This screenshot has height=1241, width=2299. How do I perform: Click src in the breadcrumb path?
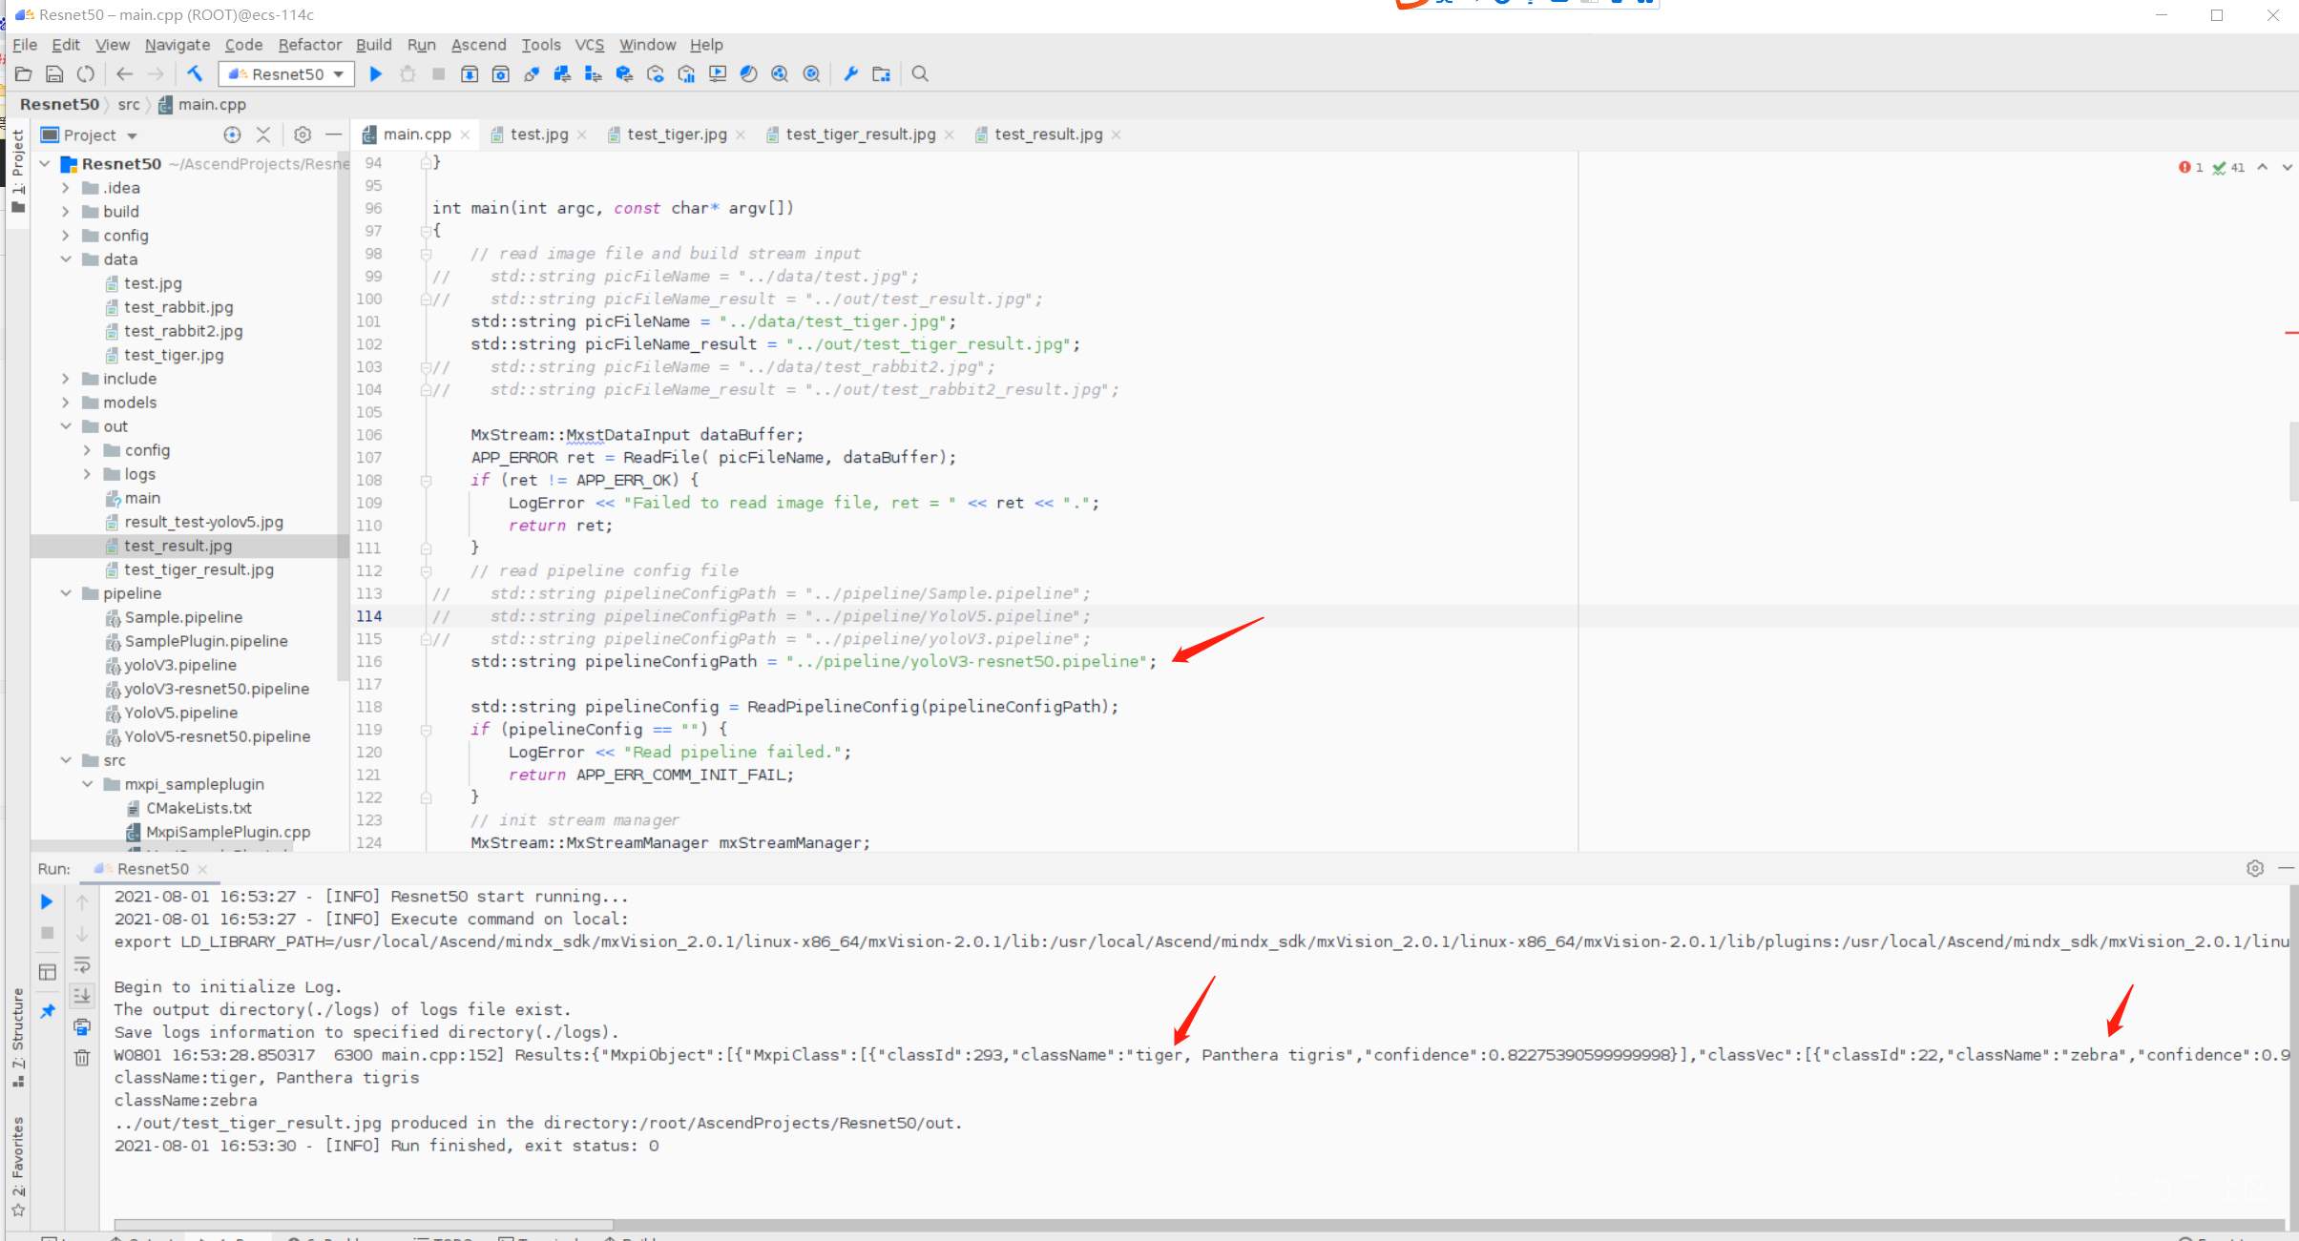[x=129, y=105]
